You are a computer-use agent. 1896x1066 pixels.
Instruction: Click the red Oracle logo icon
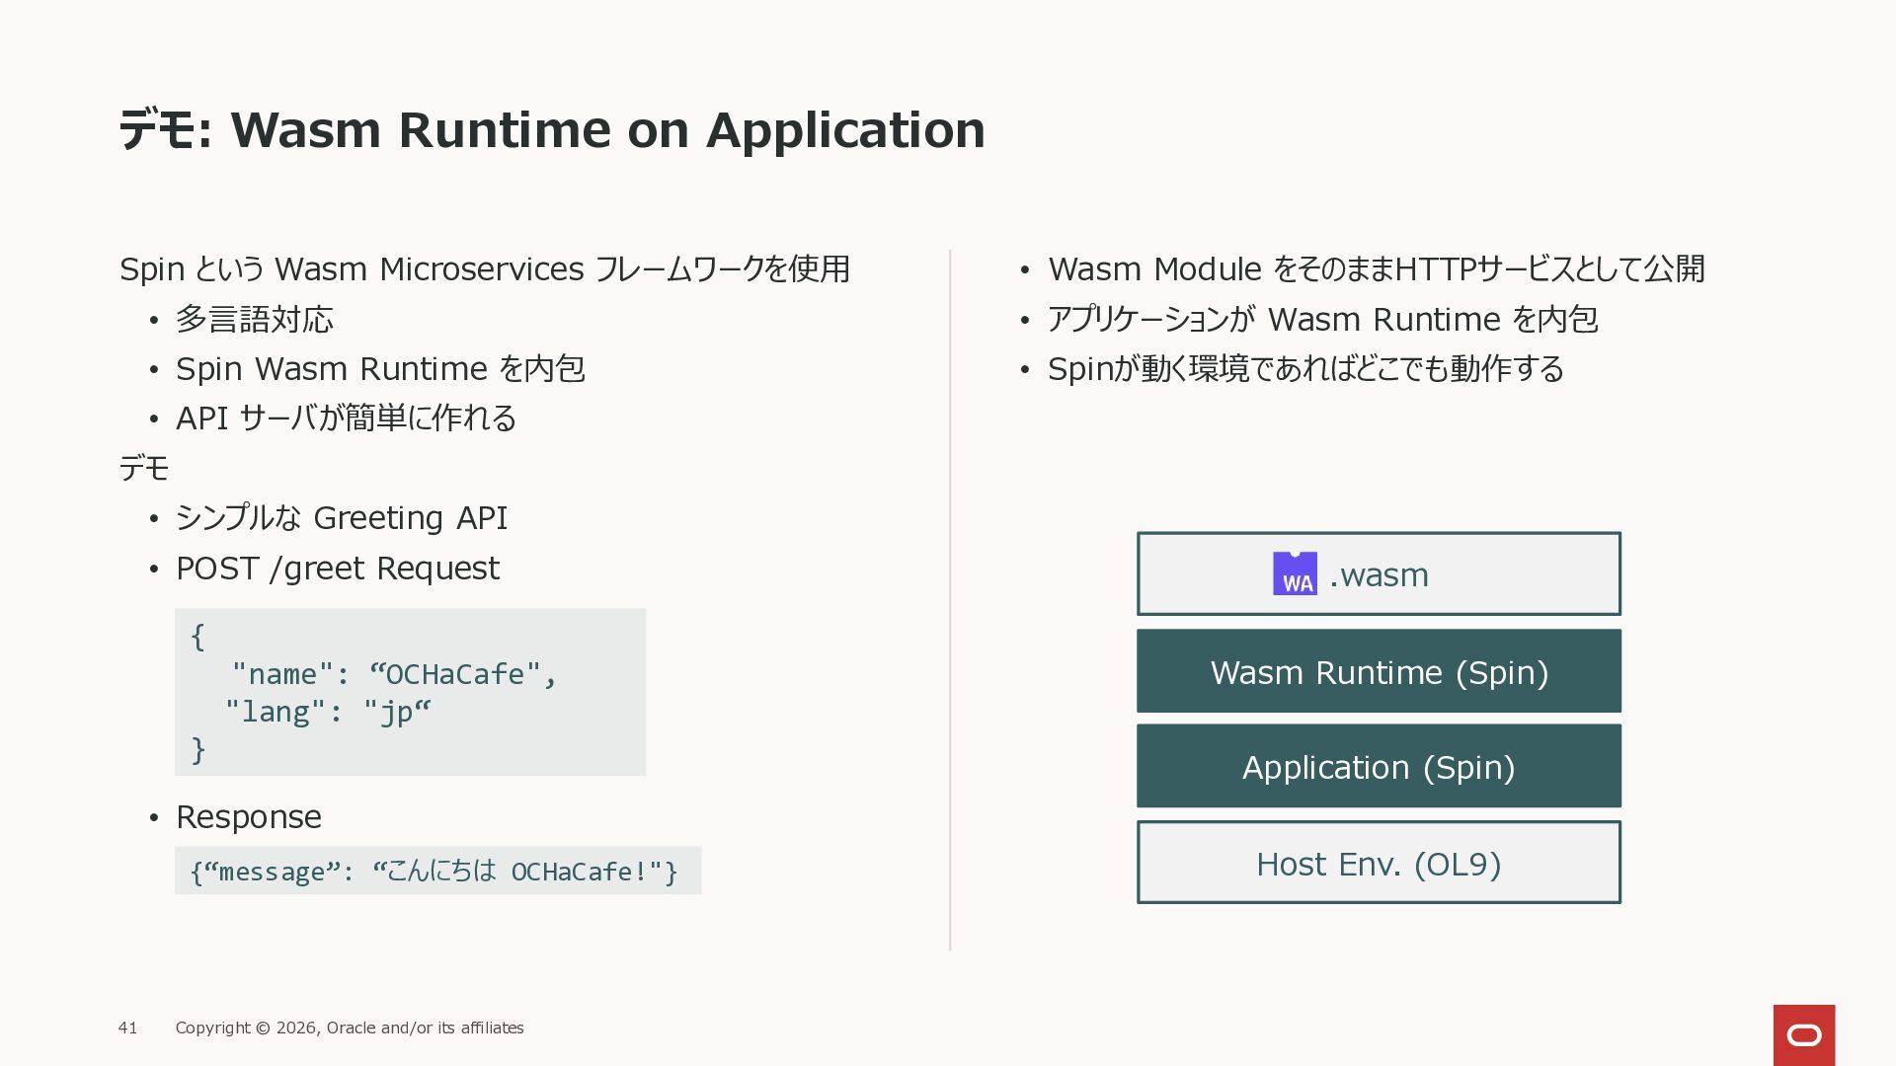pos(1803,1034)
